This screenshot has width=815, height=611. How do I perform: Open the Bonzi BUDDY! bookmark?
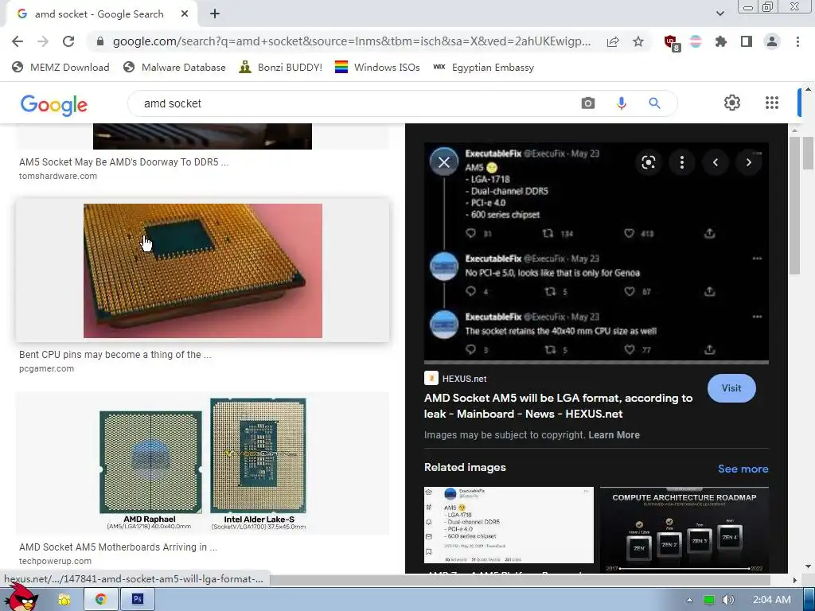281,68
